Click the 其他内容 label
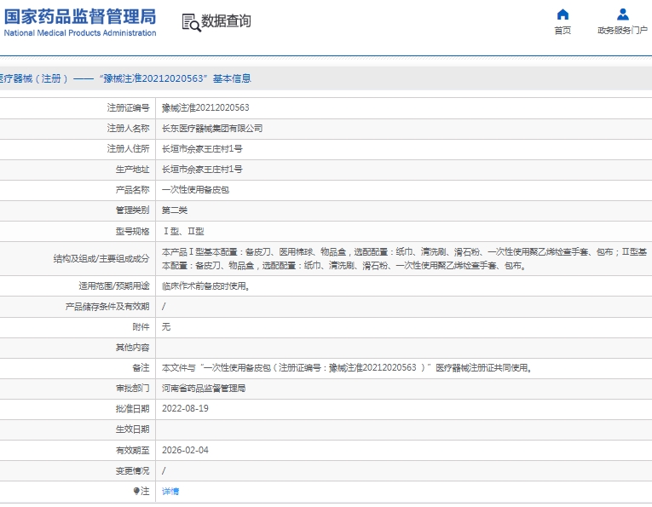This screenshot has width=652, height=507. [132, 348]
